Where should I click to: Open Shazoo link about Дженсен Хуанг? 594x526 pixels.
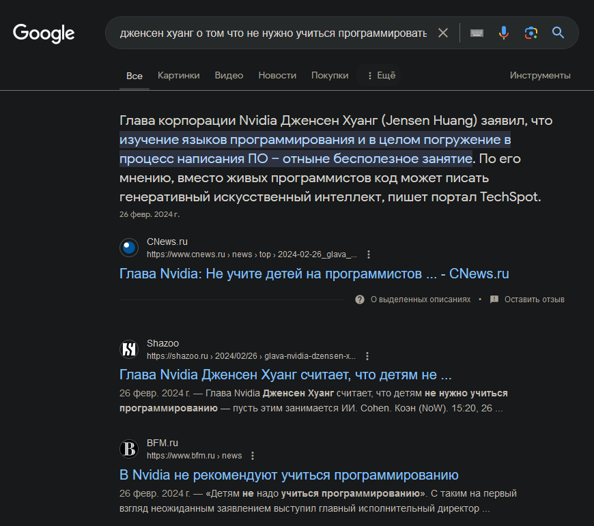285,375
